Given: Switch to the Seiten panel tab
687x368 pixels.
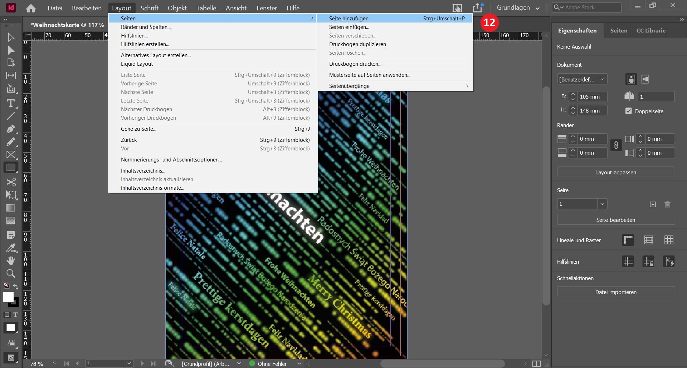Looking at the screenshot, I should coord(619,31).
